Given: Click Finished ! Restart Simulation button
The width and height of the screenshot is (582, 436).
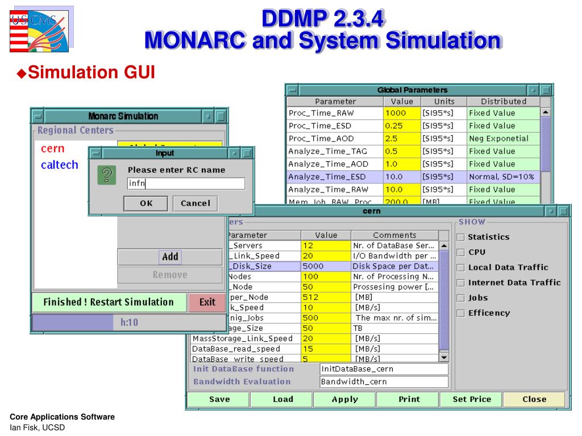Looking at the screenshot, I should coord(109,302).
